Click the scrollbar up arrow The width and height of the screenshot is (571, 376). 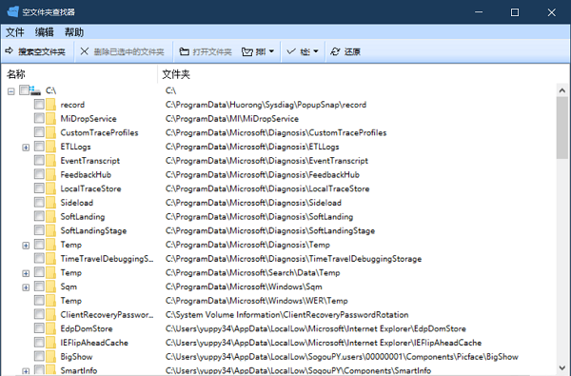tap(562, 90)
